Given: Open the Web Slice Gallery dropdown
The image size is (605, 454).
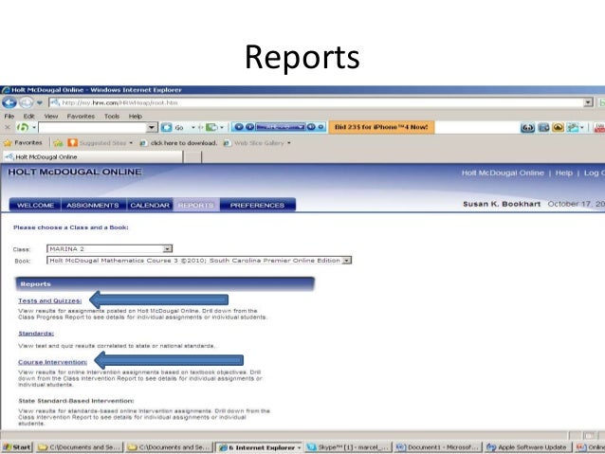Looking at the screenshot, I should (x=257, y=143).
